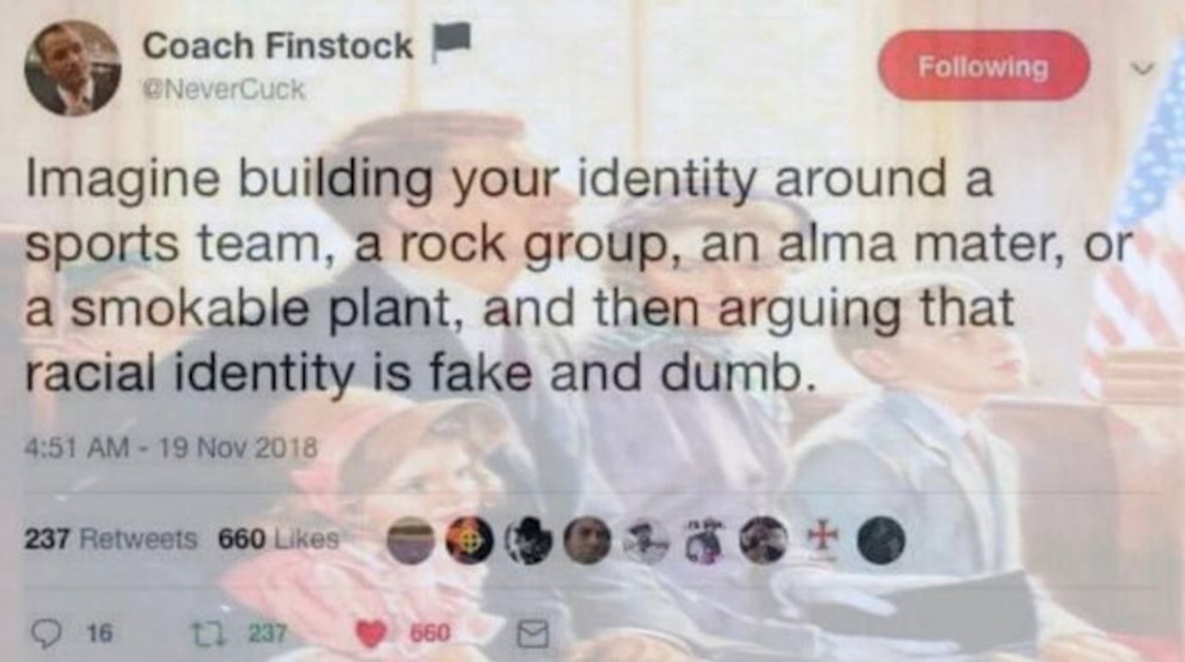The width and height of the screenshot is (1185, 662).
Task: Toggle the red Following button
Action: (984, 66)
